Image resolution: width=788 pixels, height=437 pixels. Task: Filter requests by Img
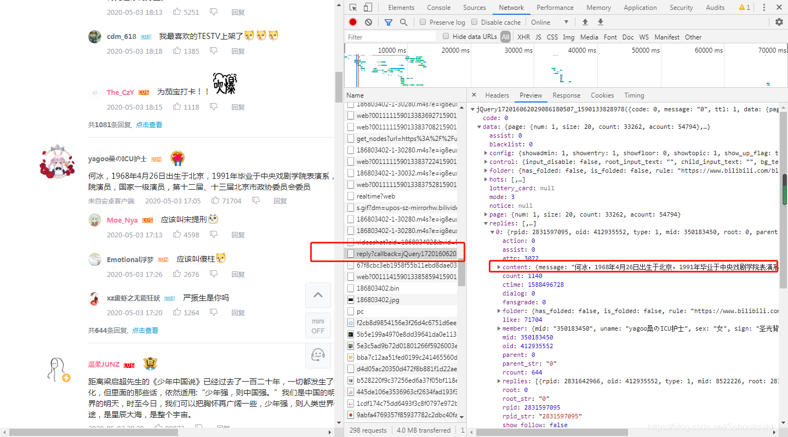click(569, 37)
